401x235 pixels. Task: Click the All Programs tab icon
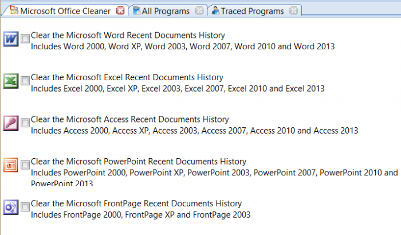[136, 10]
